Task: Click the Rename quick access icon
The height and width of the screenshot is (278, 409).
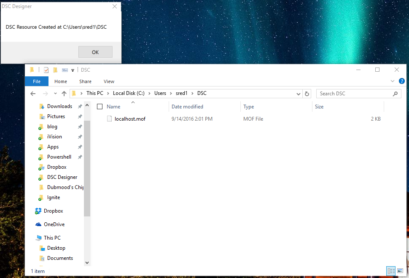Action: [x=65, y=70]
